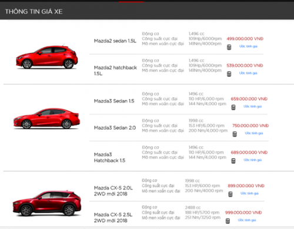Click calculator icon for Mazda CX-5 2.0L
This screenshot has height=229, width=294.
(x=230, y=194)
